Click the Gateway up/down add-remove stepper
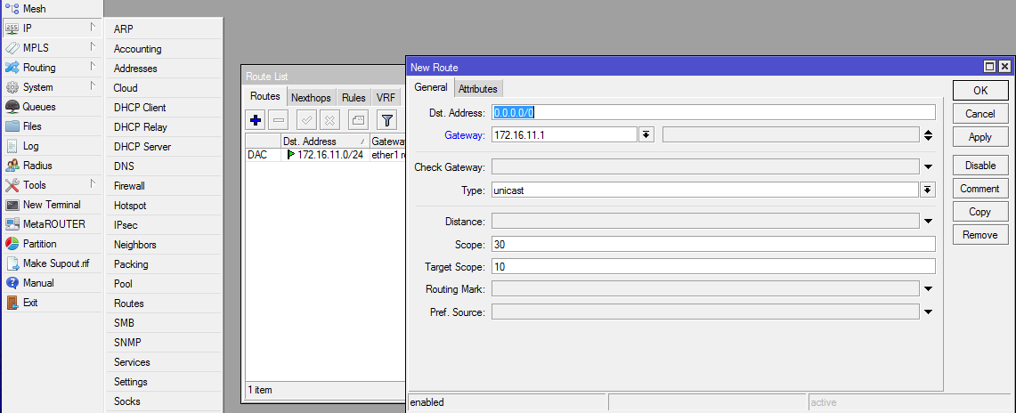 (928, 135)
